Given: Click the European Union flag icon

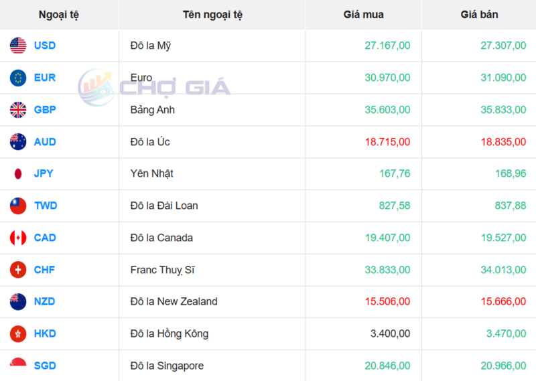Looking at the screenshot, I should click(18, 78).
